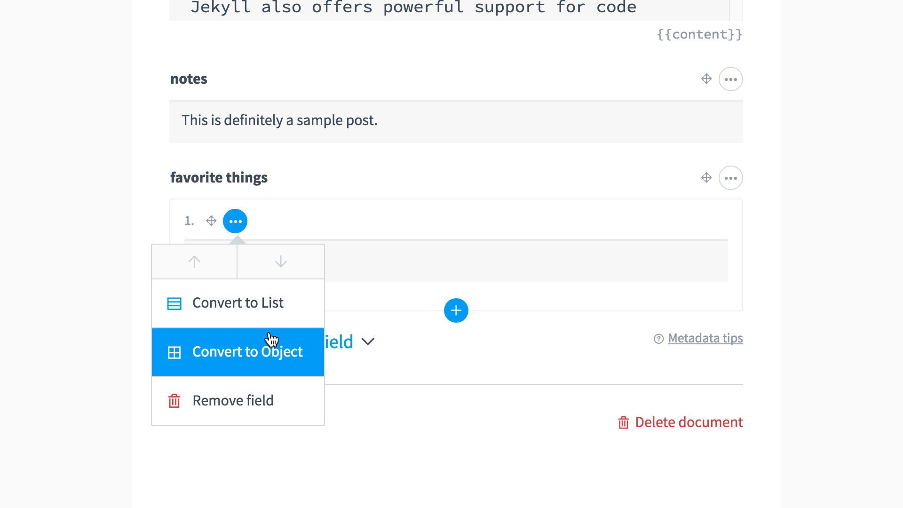Click the move handle beside notes field
903x508 pixels.
[x=706, y=79]
